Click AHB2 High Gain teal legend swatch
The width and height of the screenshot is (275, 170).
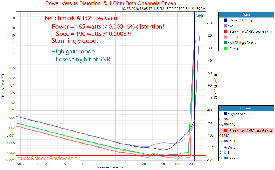coord(225,42)
